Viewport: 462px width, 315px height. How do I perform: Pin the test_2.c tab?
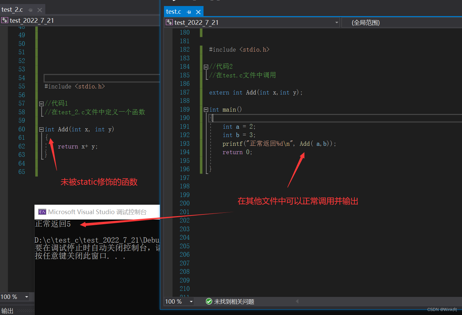(31, 10)
